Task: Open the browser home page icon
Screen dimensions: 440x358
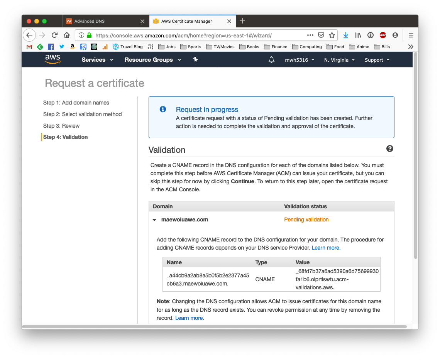Action: click(67, 35)
